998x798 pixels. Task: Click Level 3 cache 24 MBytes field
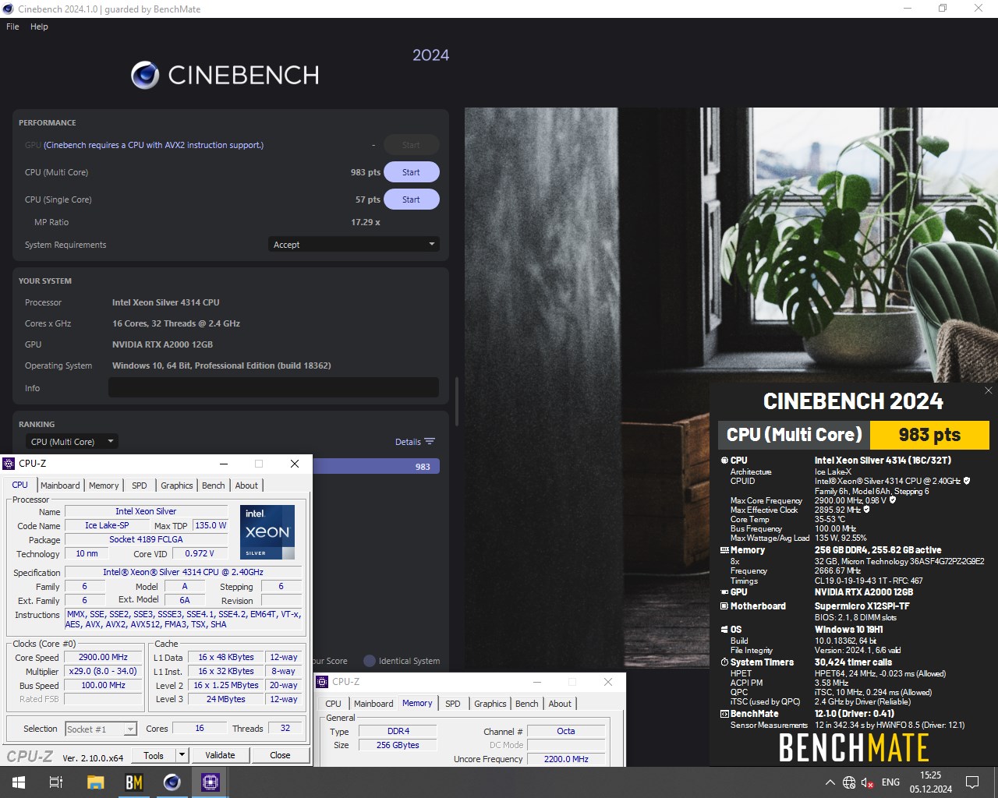tap(226, 700)
